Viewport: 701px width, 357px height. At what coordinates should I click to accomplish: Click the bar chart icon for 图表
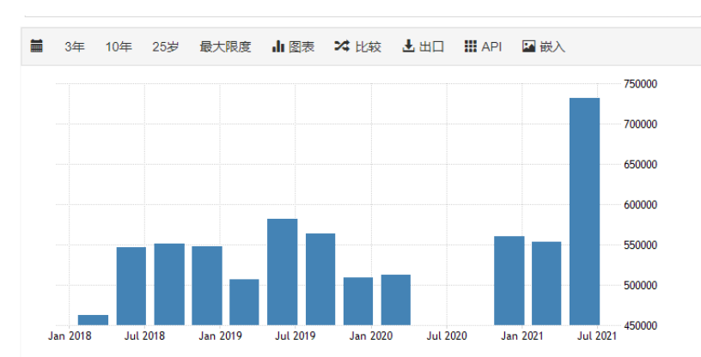278,46
